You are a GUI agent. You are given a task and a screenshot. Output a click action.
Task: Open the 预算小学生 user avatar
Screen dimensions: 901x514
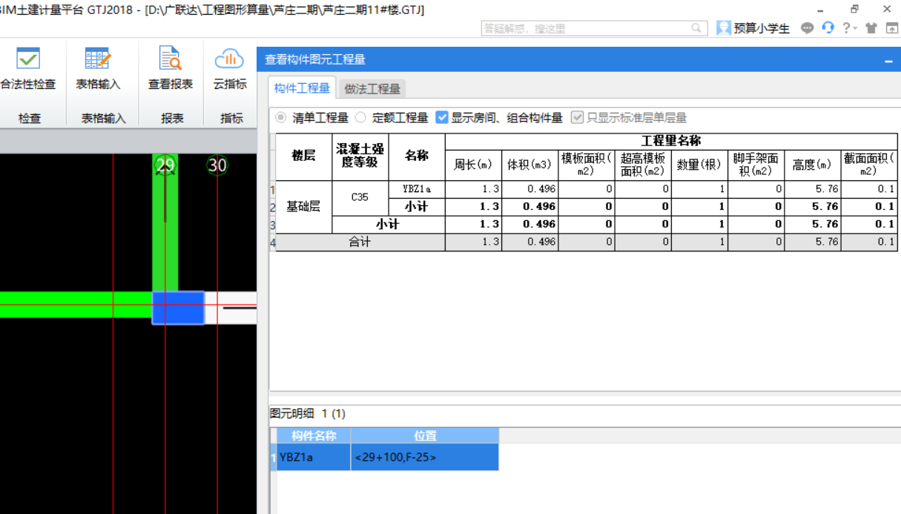pos(723,28)
